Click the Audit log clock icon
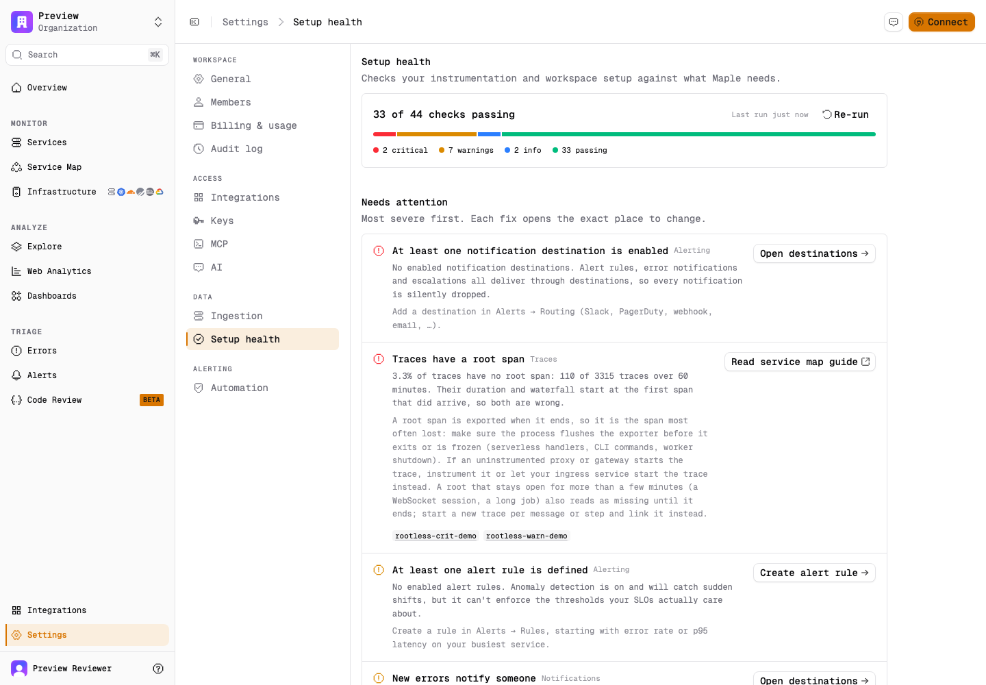The height and width of the screenshot is (685, 986). click(199, 149)
